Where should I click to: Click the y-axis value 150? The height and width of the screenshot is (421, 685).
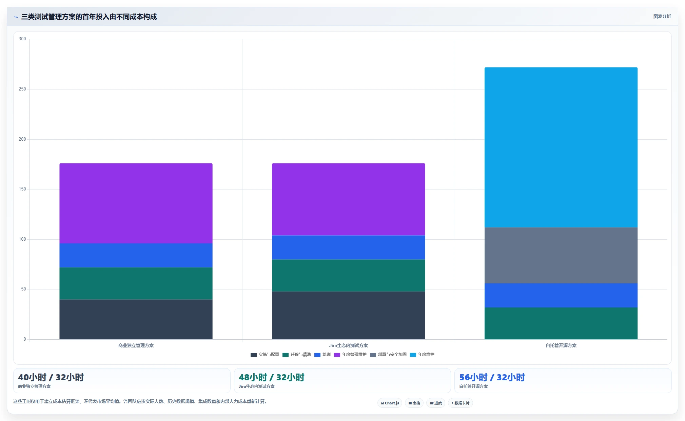pos(22,189)
